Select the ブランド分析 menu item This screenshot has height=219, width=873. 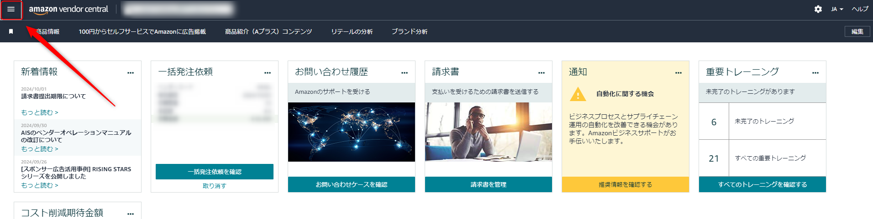[410, 31]
